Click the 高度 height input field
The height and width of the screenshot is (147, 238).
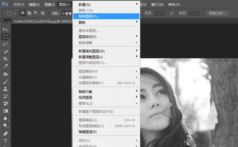pos(194,13)
